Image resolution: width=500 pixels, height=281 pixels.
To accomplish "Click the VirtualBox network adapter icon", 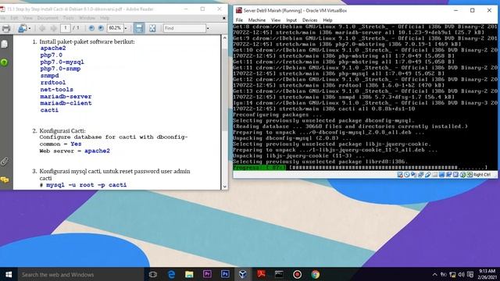I will 420,175.
